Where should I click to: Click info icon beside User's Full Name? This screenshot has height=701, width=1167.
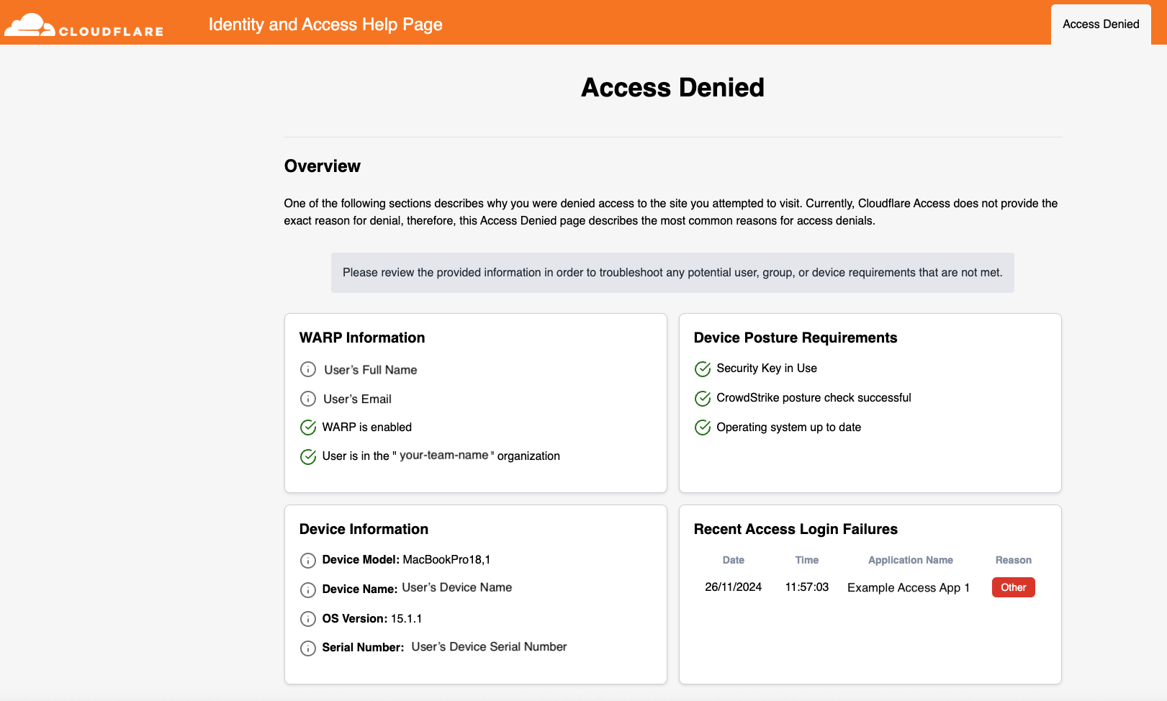coord(308,369)
